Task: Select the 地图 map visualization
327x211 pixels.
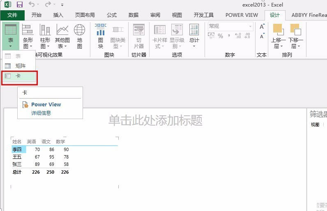Action: pos(79,36)
